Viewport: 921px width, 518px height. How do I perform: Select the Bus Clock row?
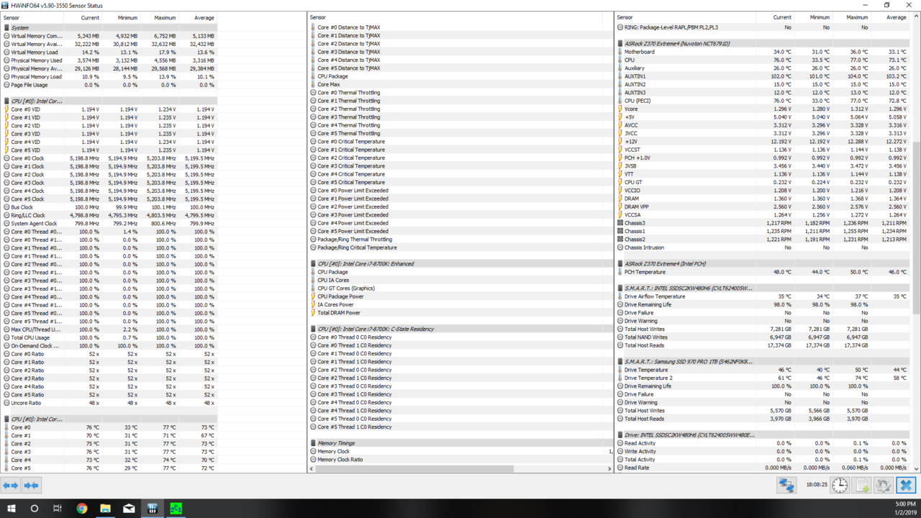click(x=109, y=206)
